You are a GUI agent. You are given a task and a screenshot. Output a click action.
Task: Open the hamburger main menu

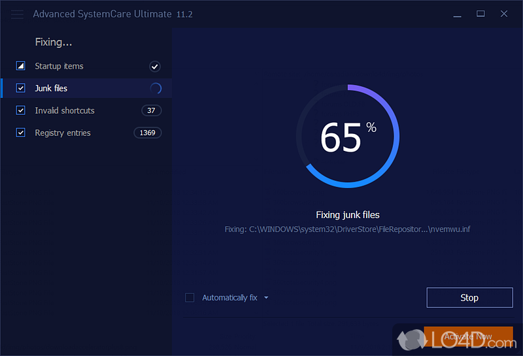pyautogui.click(x=18, y=14)
